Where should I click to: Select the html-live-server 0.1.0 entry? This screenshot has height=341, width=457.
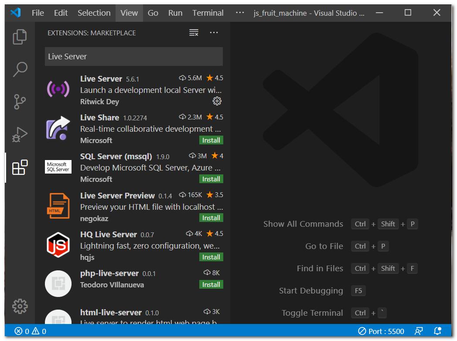click(134, 316)
